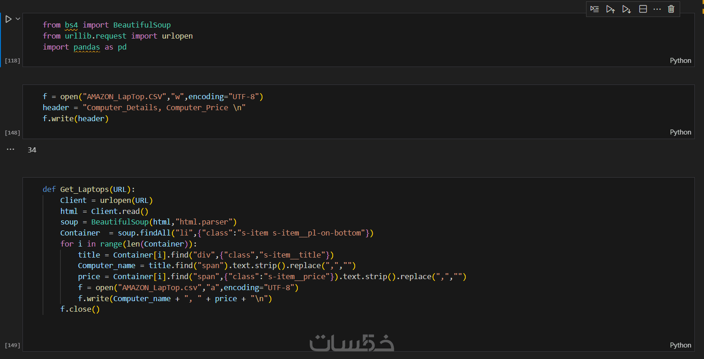Click the cell output showing 34
Screen dimensions: 704x359
tap(32, 150)
